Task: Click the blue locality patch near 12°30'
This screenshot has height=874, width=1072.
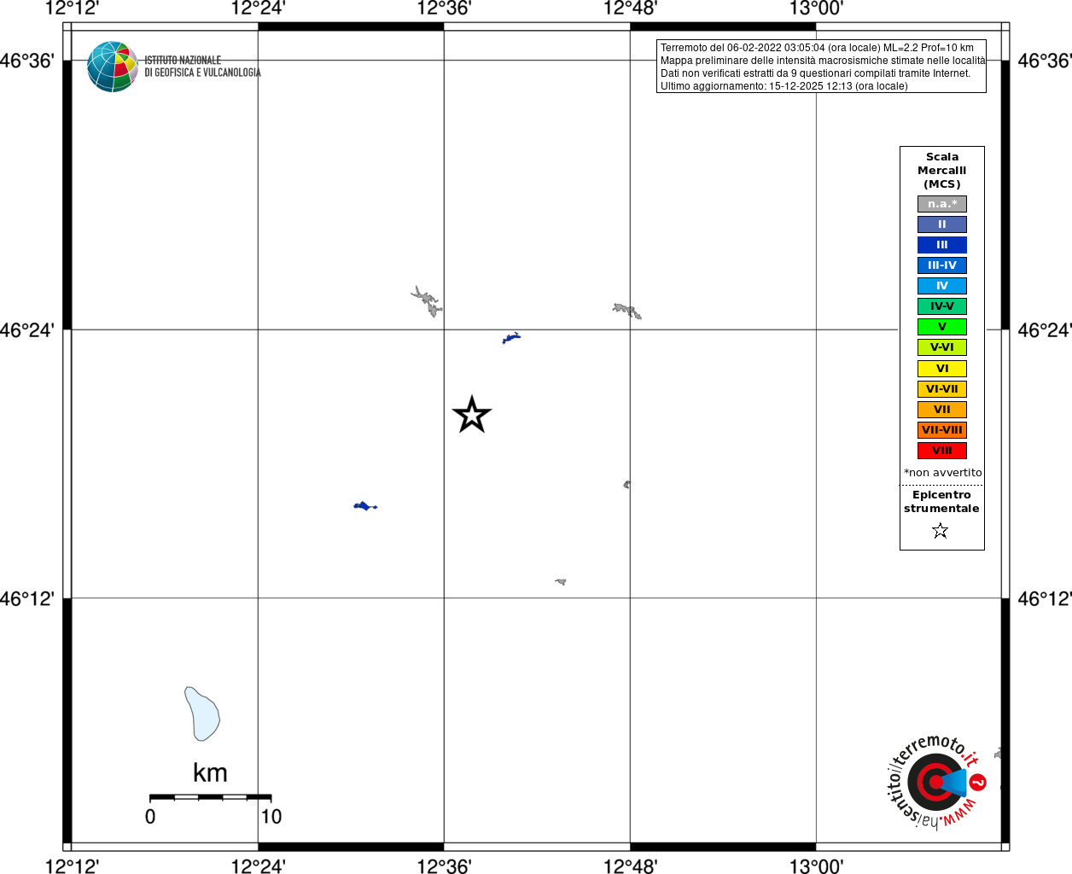Action: [x=365, y=506]
